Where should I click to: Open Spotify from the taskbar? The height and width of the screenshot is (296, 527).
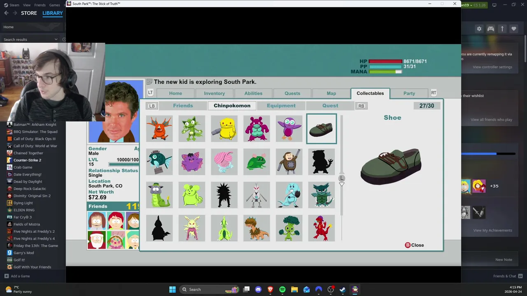click(282, 289)
